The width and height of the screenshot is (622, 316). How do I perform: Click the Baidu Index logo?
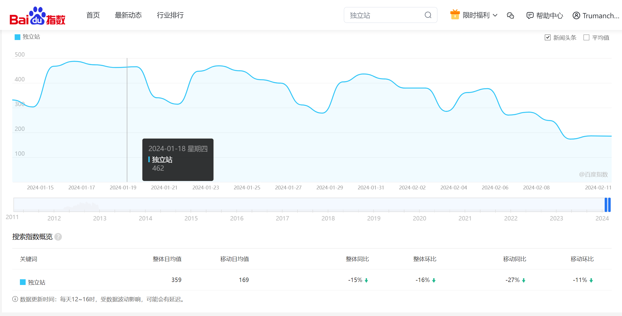tap(37, 16)
